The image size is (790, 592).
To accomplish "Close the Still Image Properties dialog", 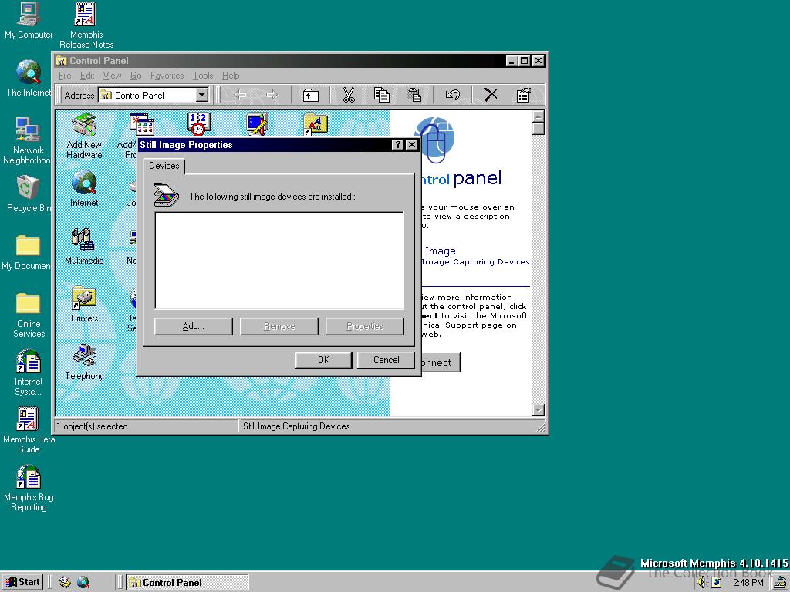I will pyautogui.click(x=412, y=144).
